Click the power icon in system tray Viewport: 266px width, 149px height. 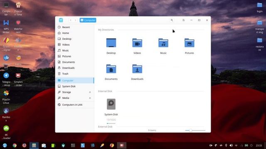click(251, 145)
